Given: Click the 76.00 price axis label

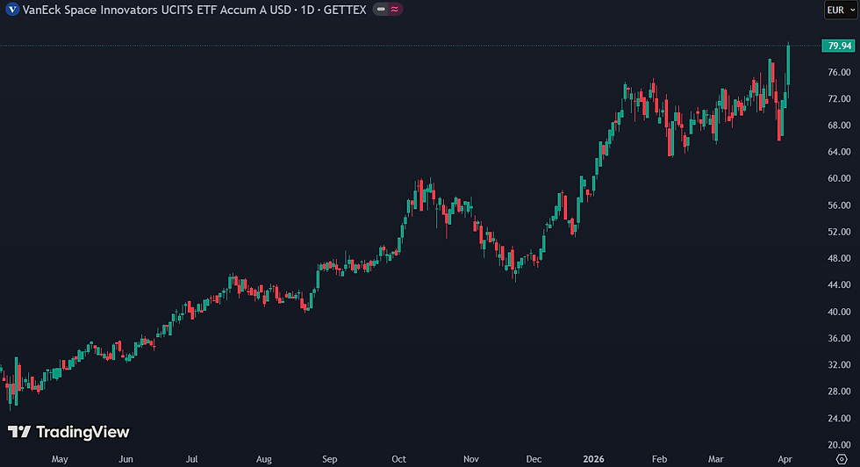Looking at the screenshot, I should click(839, 72).
